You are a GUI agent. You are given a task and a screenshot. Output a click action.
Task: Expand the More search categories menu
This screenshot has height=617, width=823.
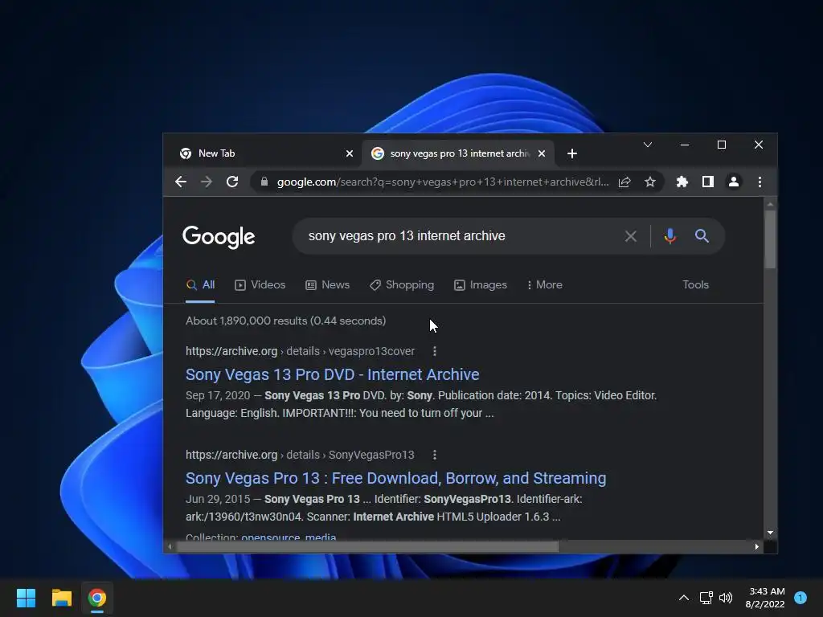[545, 285]
